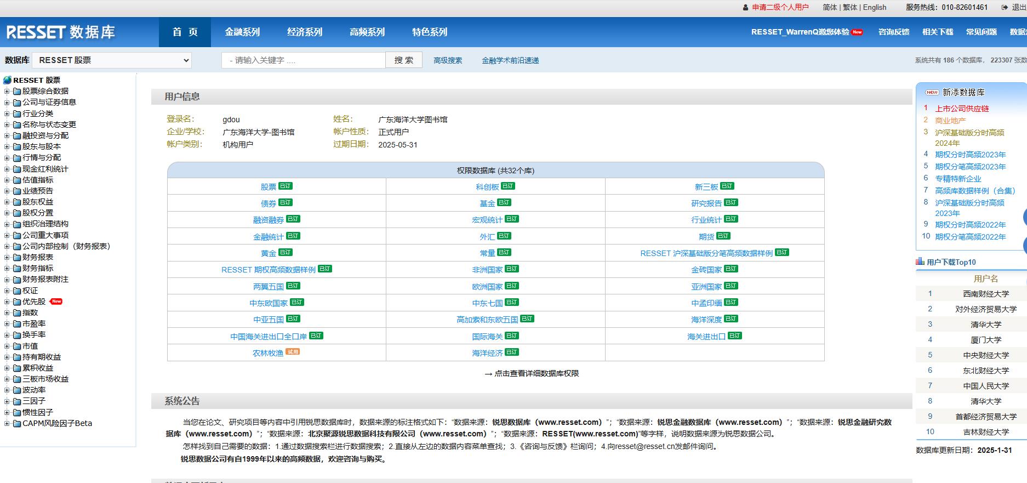The height and width of the screenshot is (483, 1027).
Task: Click the 搜索 button
Action: (404, 60)
